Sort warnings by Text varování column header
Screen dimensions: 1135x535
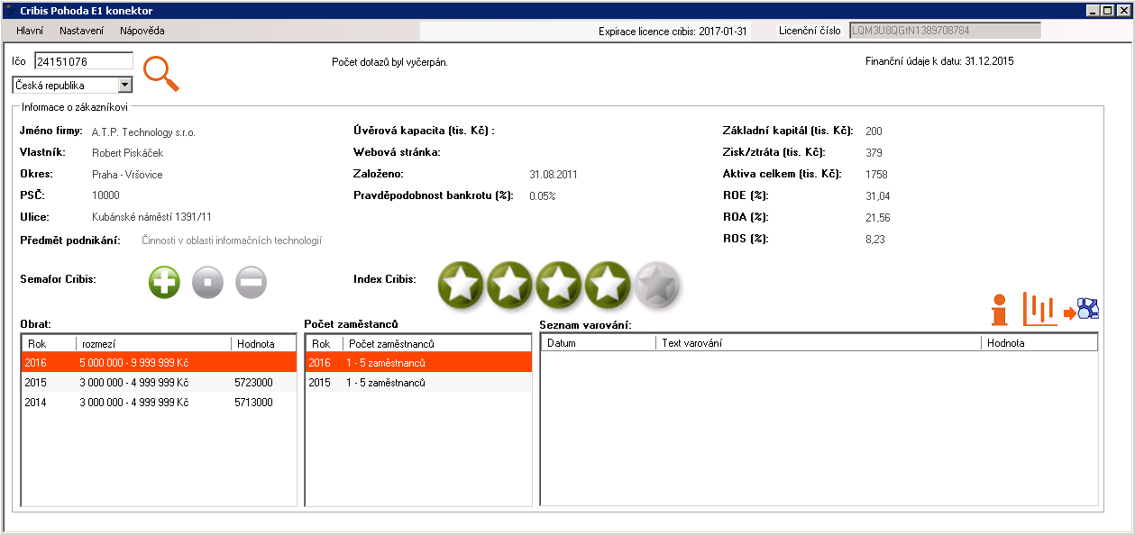818,343
